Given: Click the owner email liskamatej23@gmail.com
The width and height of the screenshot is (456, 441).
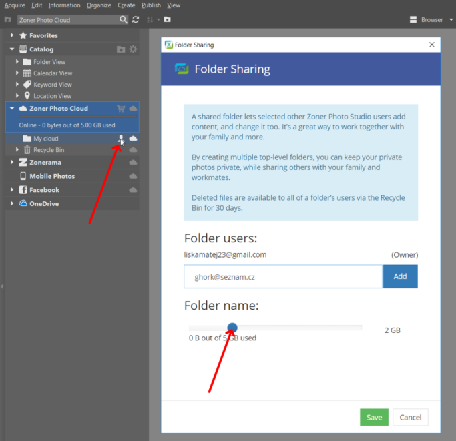Looking at the screenshot, I should click(x=225, y=255).
